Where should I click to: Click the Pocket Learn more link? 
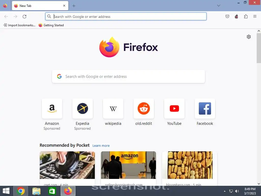(101, 146)
